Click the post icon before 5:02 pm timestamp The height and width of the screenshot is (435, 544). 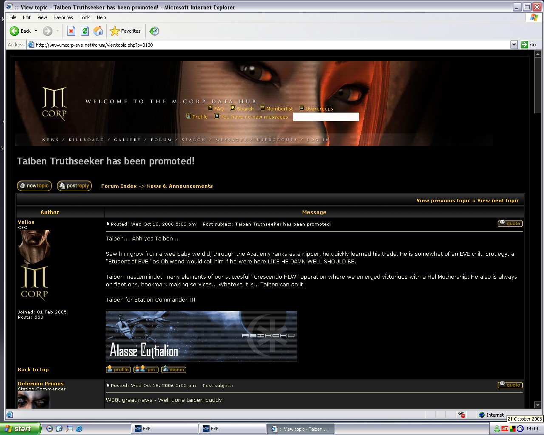(108, 224)
